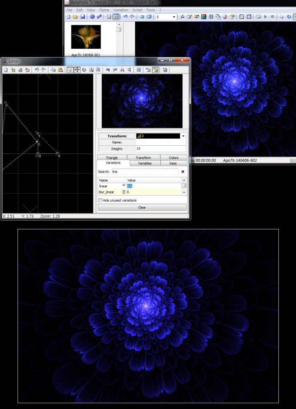Image resolution: width=296 pixels, height=409 pixels.
Task: Enable the Editor's arrow select mode
Action: [70, 69]
